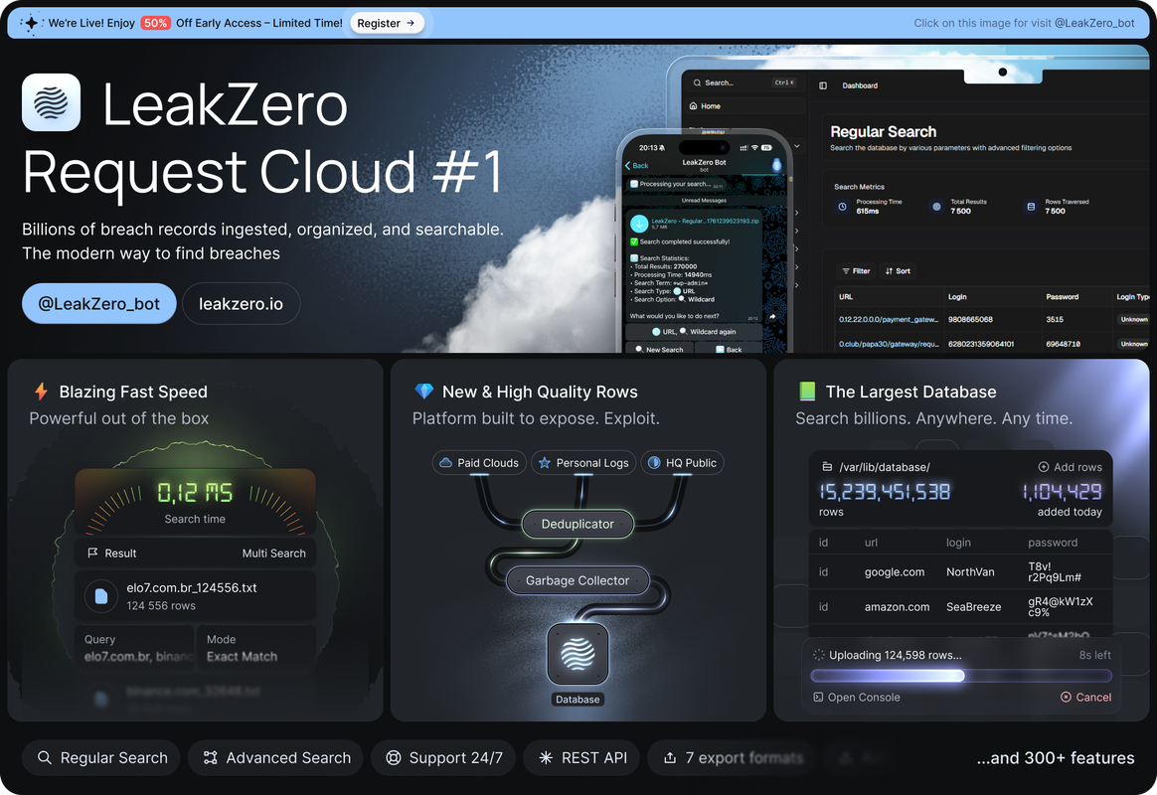Select the HQ Public source chip
This screenshot has height=795, width=1157.
[683, 463]
